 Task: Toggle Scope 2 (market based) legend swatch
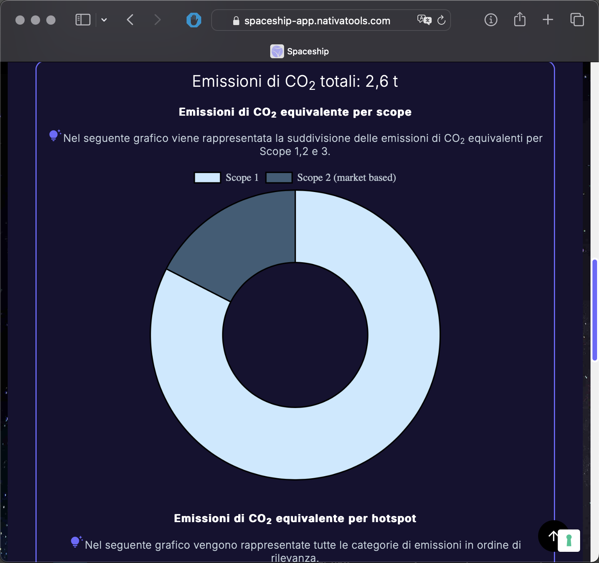coord(279,177)
